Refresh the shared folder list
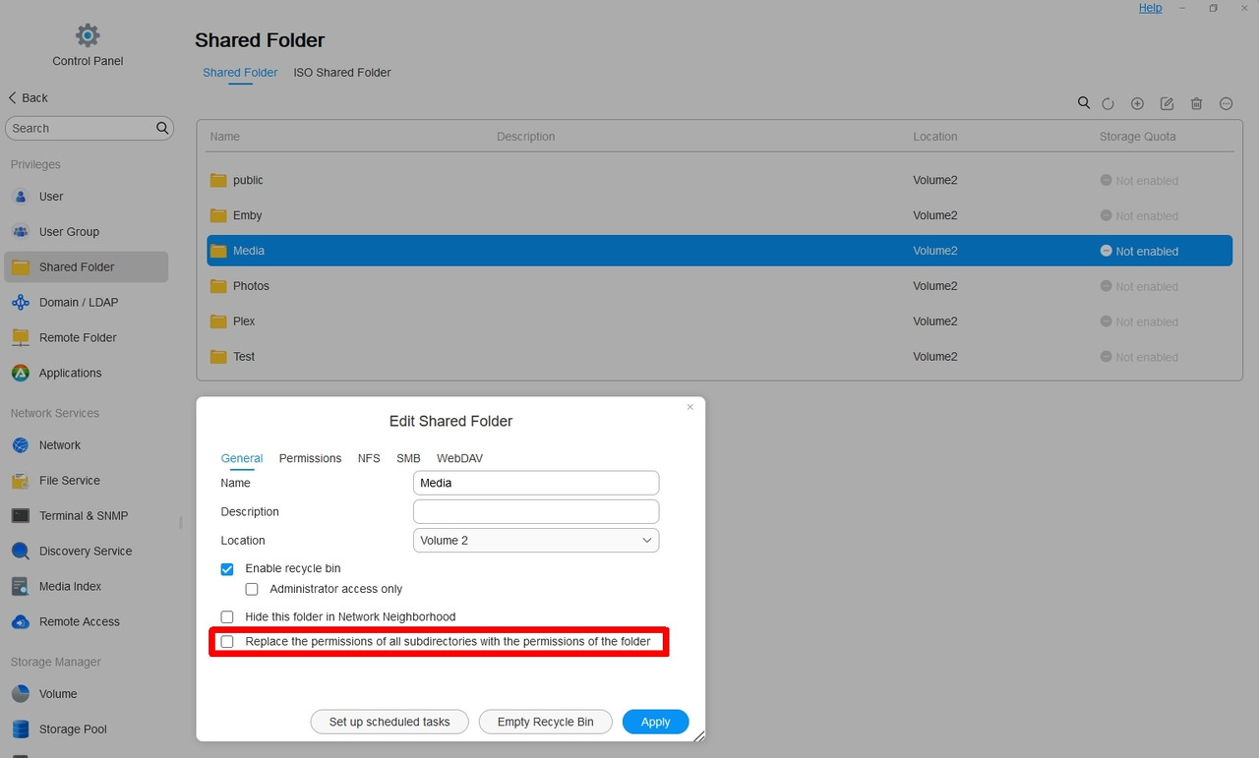Viewport: 1259px width, 758px height. [1108, 103]
